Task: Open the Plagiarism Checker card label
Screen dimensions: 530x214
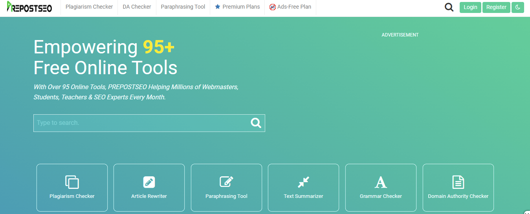Action: pyautogui.click(x=72, y=196)
